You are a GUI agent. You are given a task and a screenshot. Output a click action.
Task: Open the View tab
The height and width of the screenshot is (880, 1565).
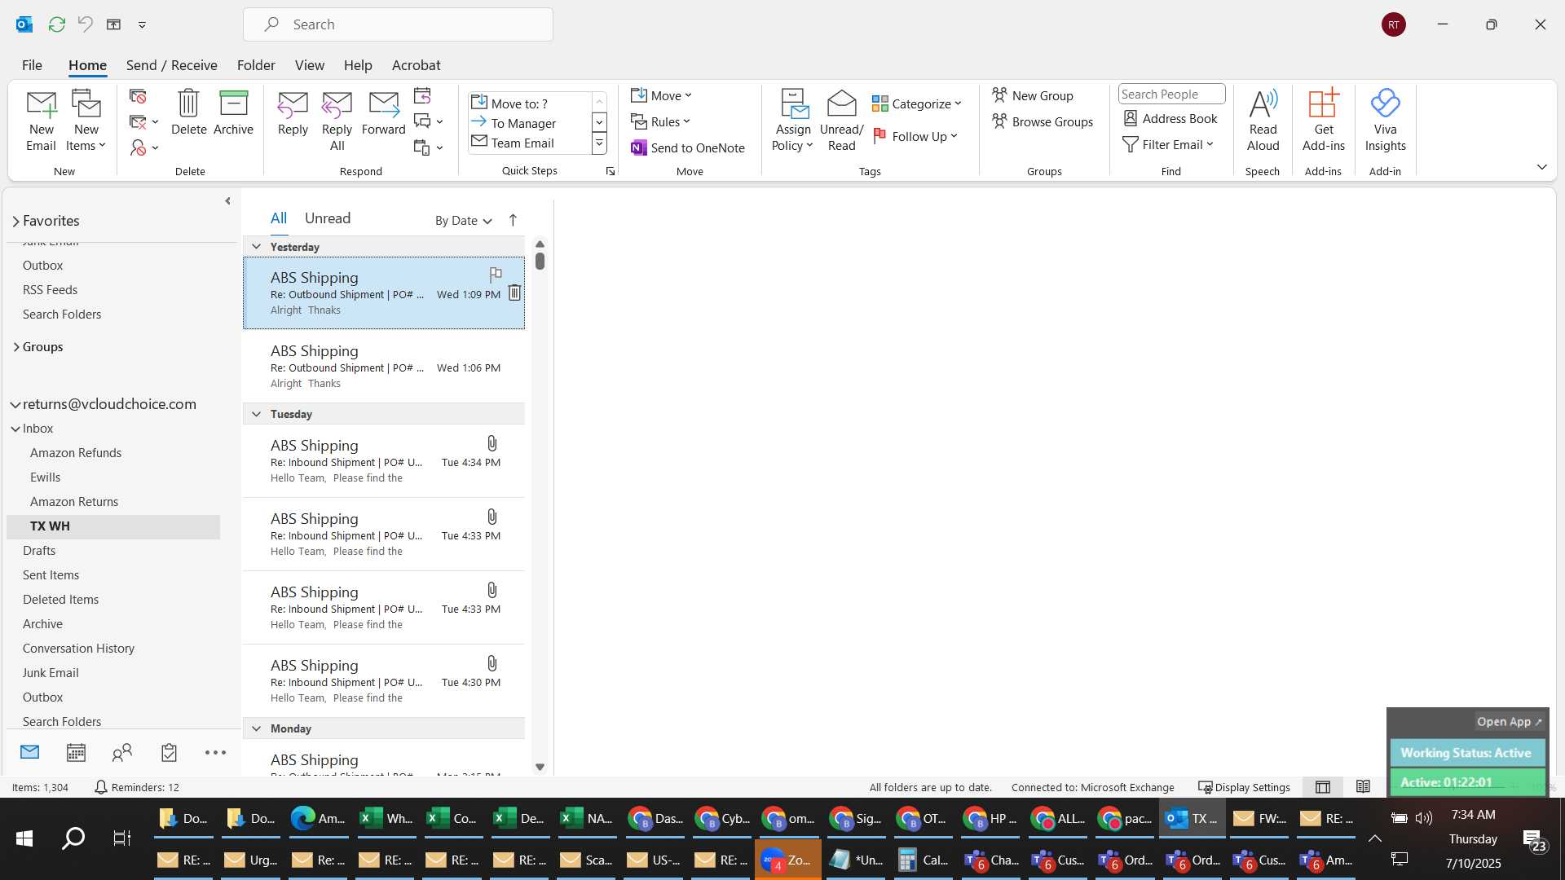[x=309, y=65]
